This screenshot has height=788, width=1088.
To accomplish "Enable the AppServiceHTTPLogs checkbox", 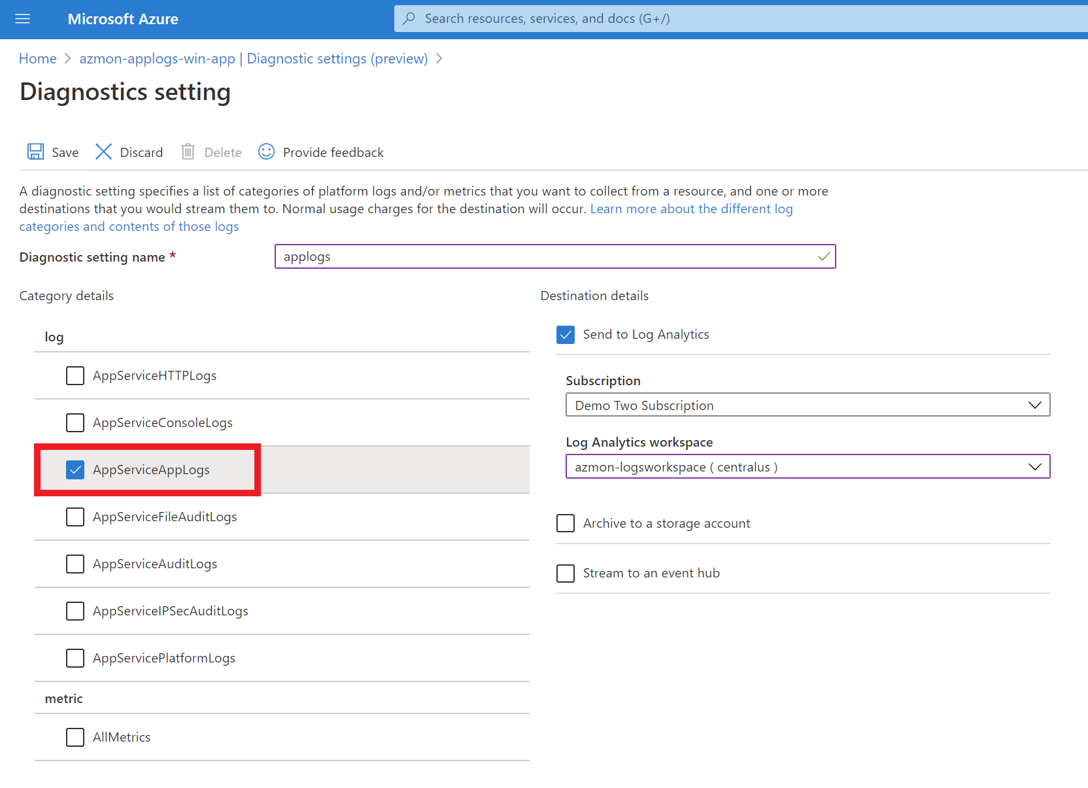I will coord(75,375).
